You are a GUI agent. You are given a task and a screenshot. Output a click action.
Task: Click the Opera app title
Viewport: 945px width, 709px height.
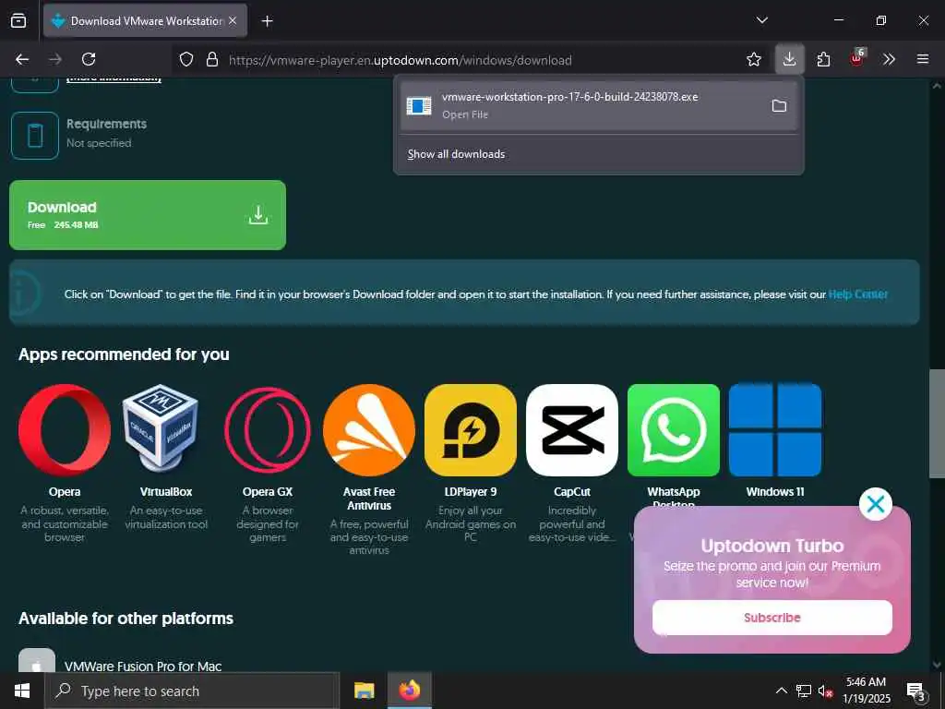click(65, 492)
